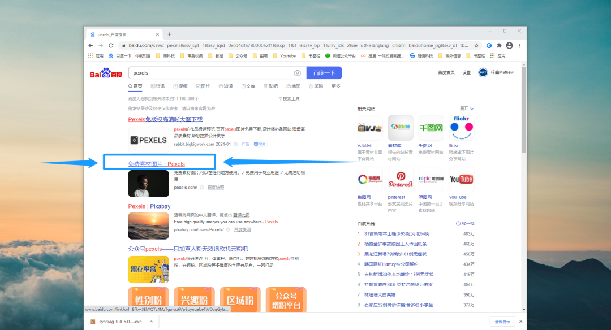Switch to the 图片 search tab
Screen dimensions: 611x330
(203, 86)
